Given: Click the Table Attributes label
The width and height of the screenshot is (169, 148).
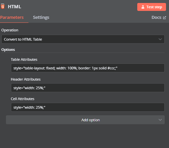Looking at the screenshot, I should tap(24, 59).
